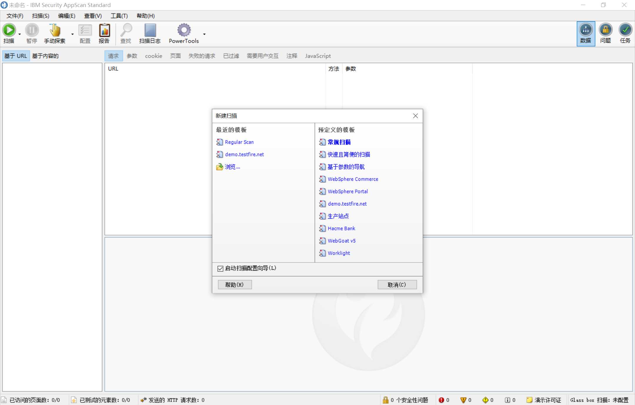Click the 帮助(H) dialog button

[x=235, y=285]
